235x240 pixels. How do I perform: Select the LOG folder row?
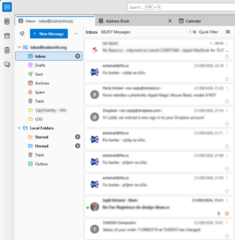pos(49,119)
